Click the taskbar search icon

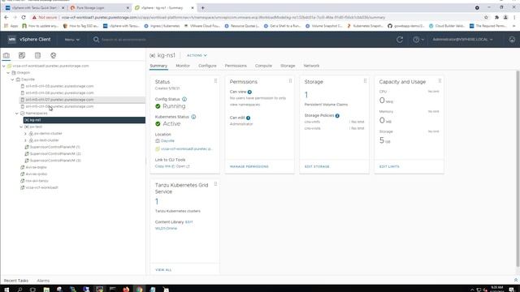pyautogui.click(x=19, y=289)
